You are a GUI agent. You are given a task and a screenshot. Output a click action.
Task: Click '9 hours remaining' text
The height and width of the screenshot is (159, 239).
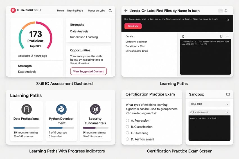[94, 133]
